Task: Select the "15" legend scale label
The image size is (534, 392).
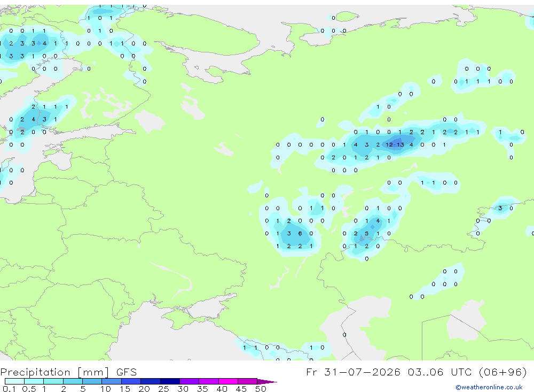Action: point(124,389)
